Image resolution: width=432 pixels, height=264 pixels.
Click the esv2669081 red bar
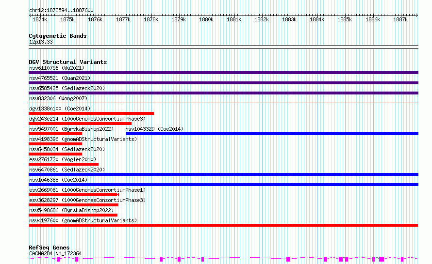tap(74, 195)
